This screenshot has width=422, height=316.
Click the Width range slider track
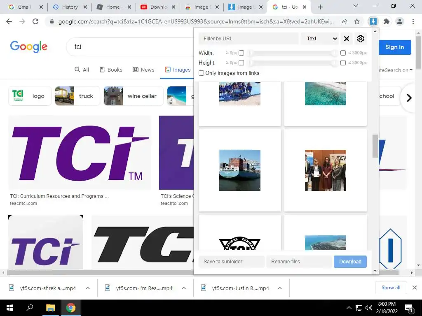pos(292,53)
